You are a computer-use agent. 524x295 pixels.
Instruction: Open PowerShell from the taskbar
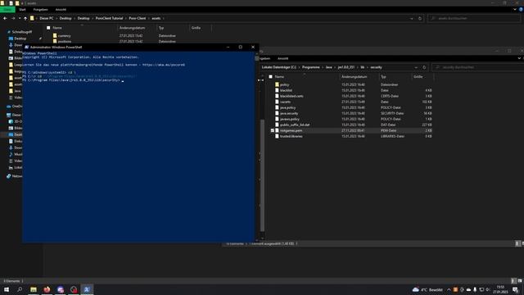point(87,289)
